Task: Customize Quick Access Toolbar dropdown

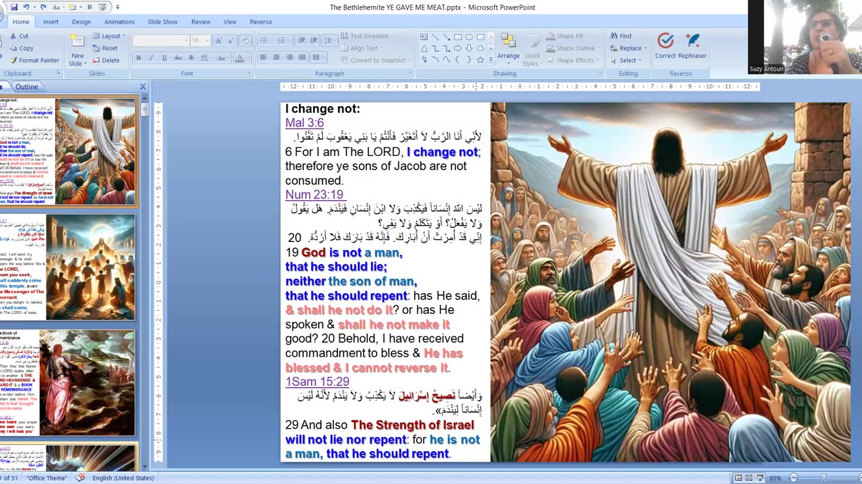Action: click(117, 7)
